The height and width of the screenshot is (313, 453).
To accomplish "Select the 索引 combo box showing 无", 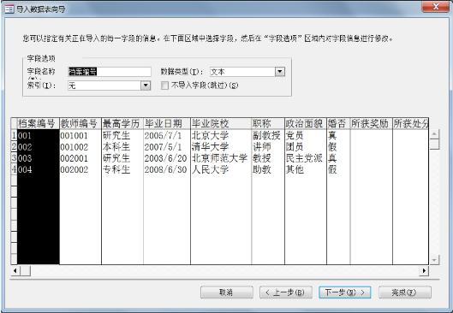I will pyautogui.click(x=110, y=86).
